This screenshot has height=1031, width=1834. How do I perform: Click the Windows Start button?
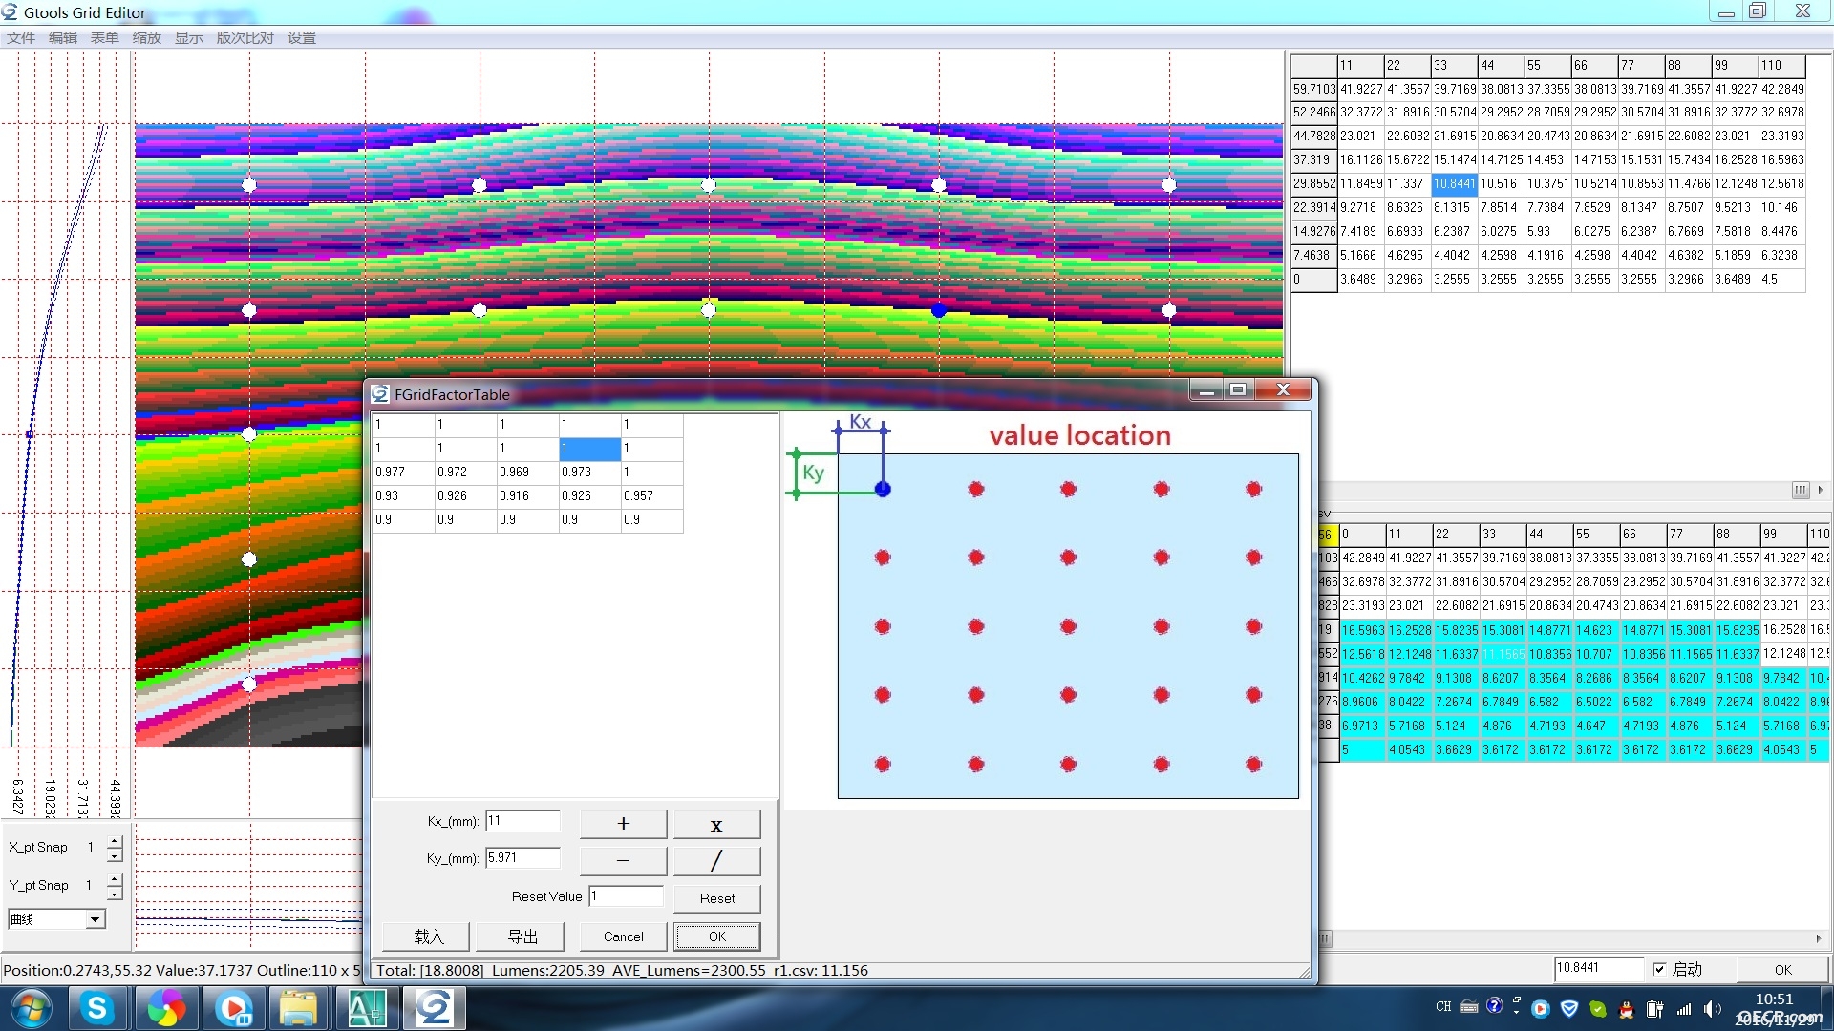[x=30, y=1008]
